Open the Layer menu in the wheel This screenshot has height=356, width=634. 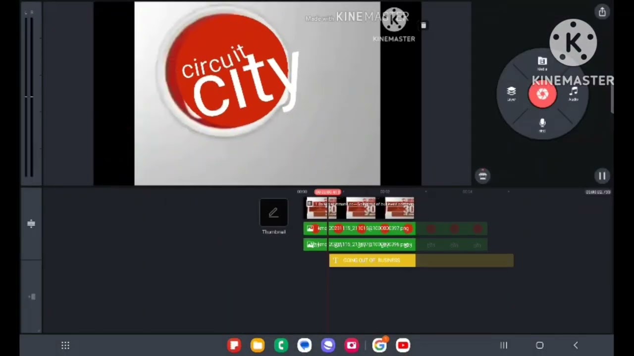[511, 93]
